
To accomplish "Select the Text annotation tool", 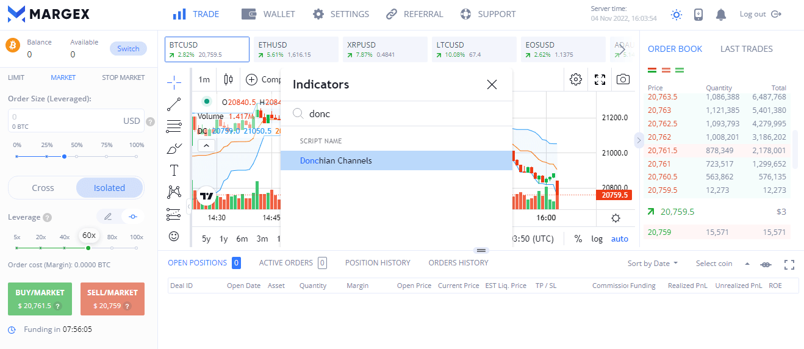I will (x=174, y=170).
